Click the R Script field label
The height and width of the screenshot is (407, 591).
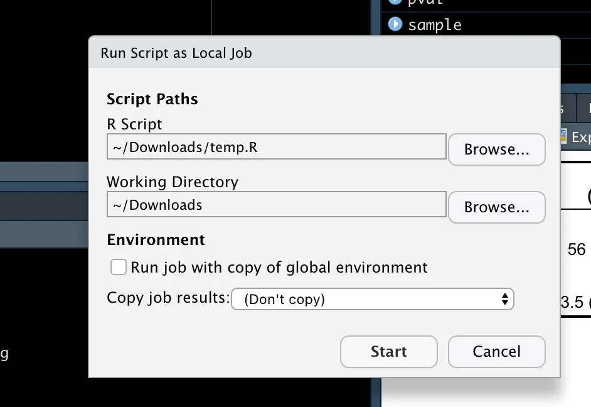point(134,124)
